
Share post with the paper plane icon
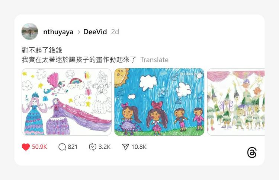(125, 147)
